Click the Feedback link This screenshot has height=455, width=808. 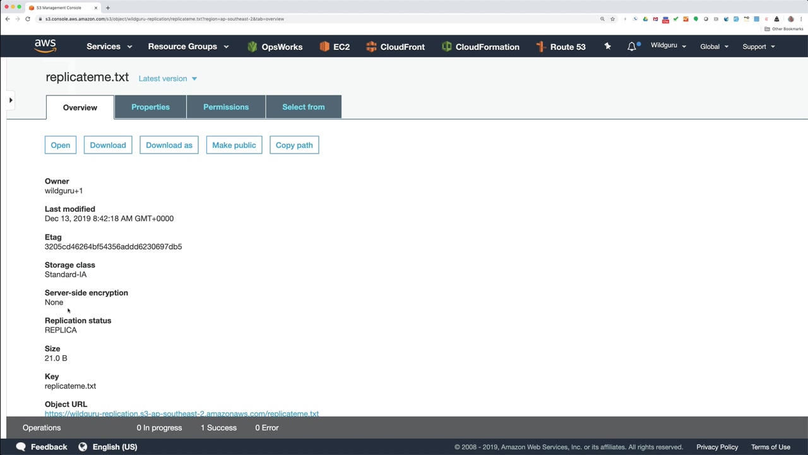pos(49,447)
